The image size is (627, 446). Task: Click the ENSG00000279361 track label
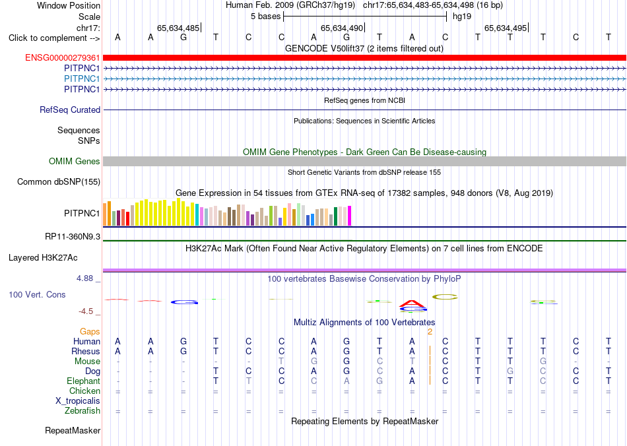pos(63,57)
